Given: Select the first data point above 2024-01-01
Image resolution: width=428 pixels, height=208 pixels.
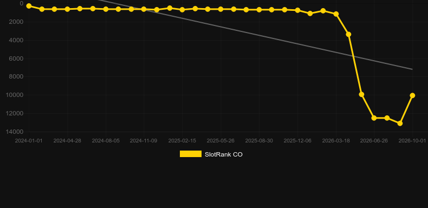Looking at the screenshot, I should tap(29, 6).
